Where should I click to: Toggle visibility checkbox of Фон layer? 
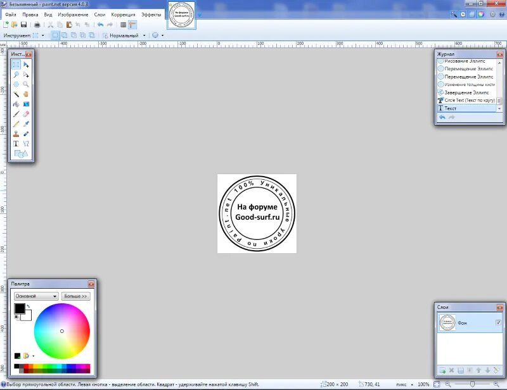tap(498, 322)
